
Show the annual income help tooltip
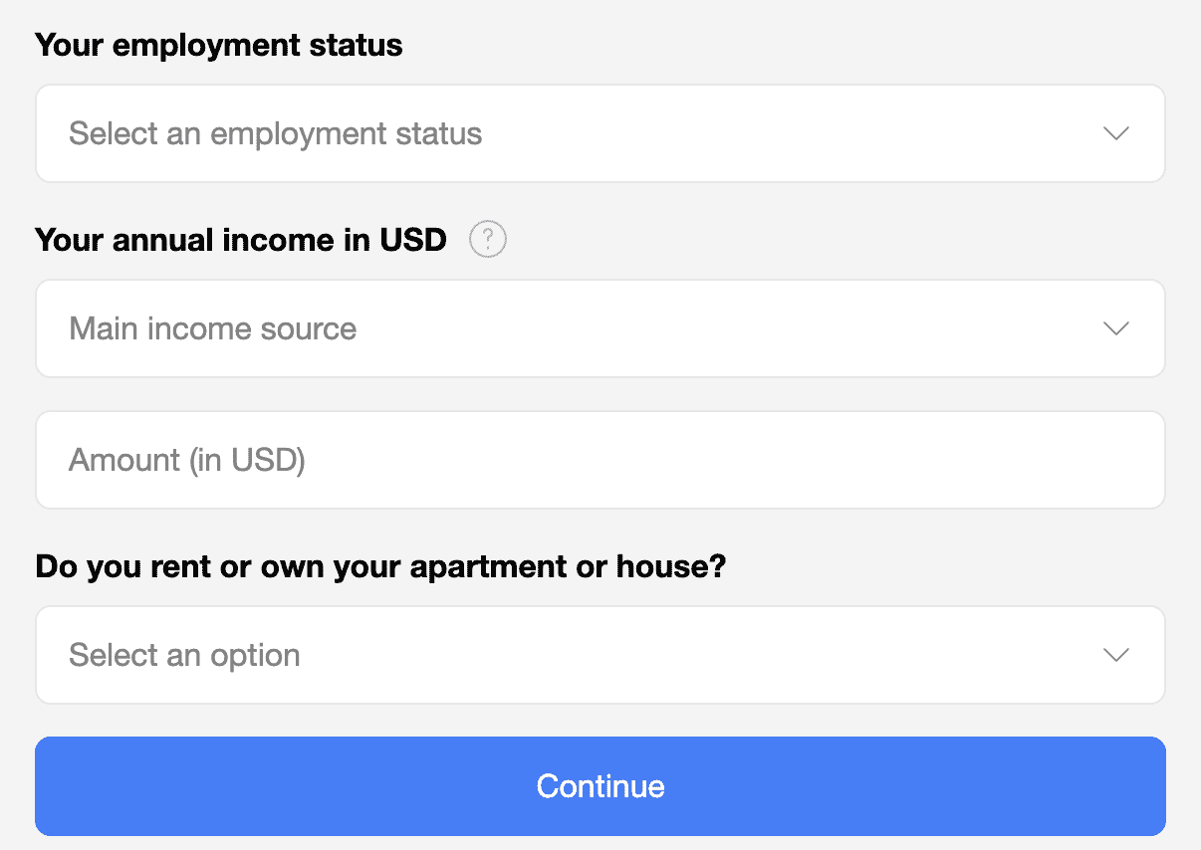coord(488,240)
